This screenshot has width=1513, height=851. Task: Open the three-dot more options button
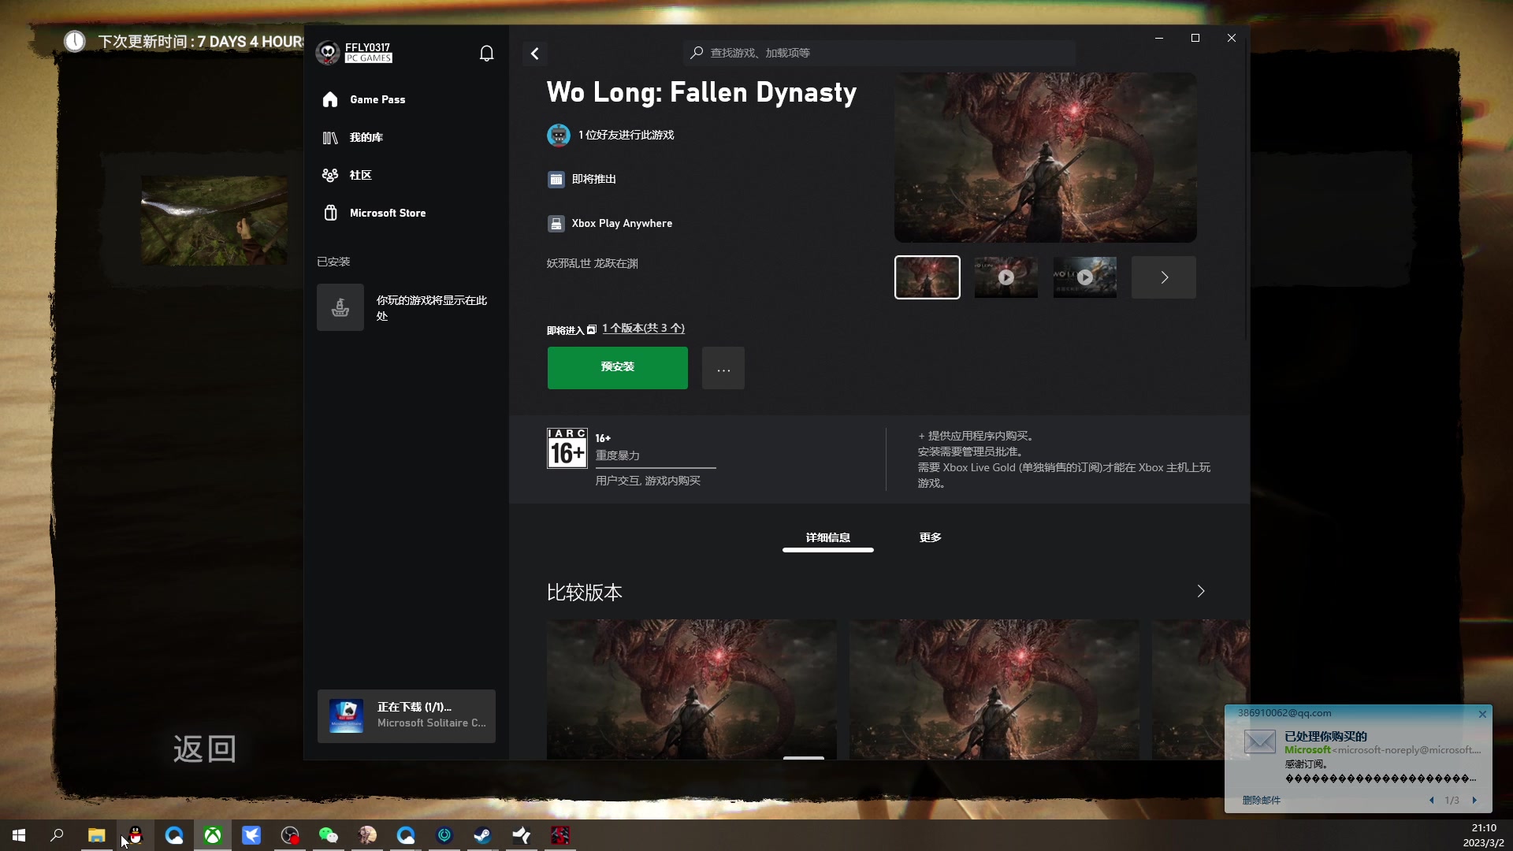[x=723, y=368]
